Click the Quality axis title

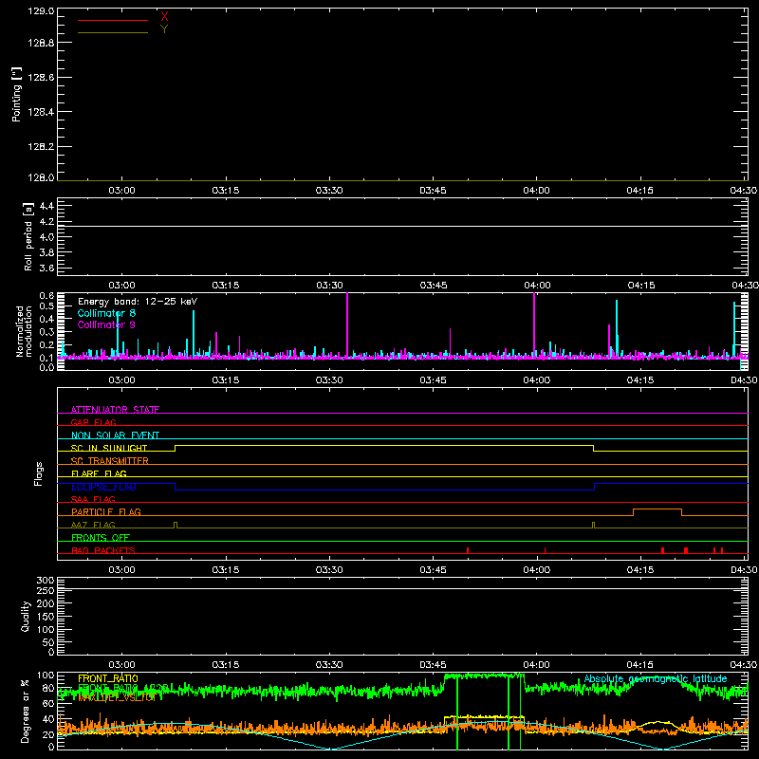point(26,616)
